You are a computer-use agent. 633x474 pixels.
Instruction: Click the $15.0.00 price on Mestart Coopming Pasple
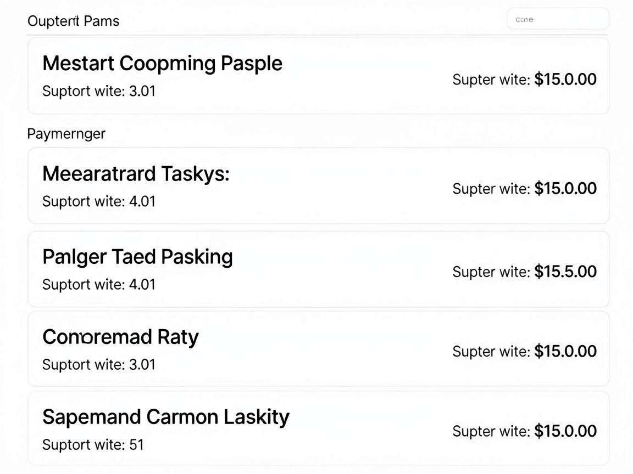coord(565,80)
